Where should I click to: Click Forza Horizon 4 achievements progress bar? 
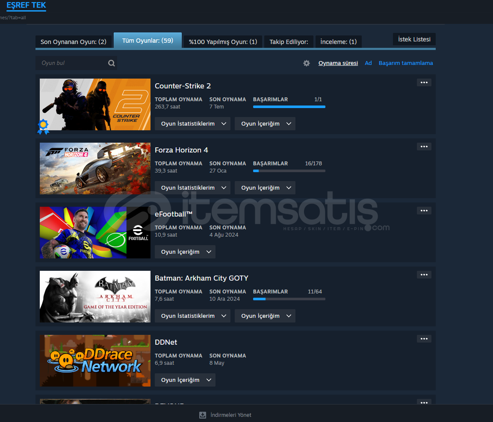(289, 171)
